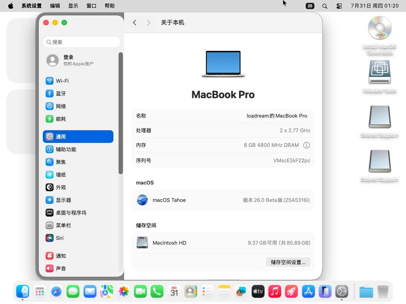The width and height of the screenshot is (406, 304).
Task: Click the 拼 input method icon
Action: click(x=310, y=6)
